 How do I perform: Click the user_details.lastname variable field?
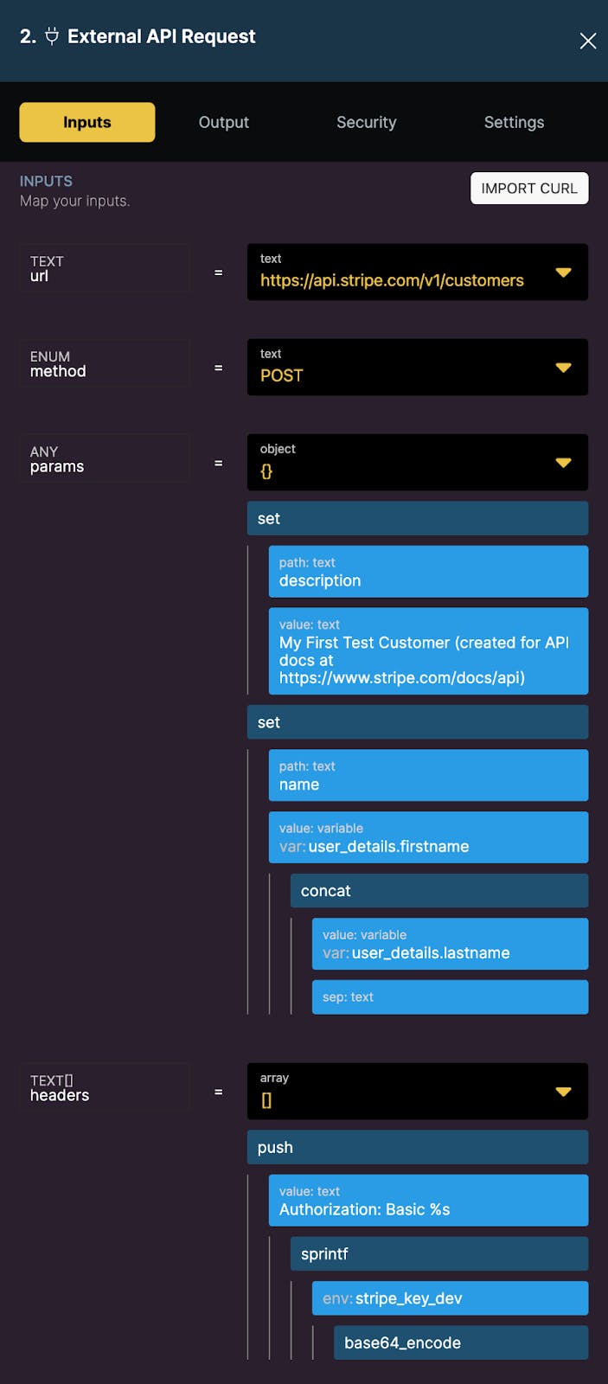(450, 944)
